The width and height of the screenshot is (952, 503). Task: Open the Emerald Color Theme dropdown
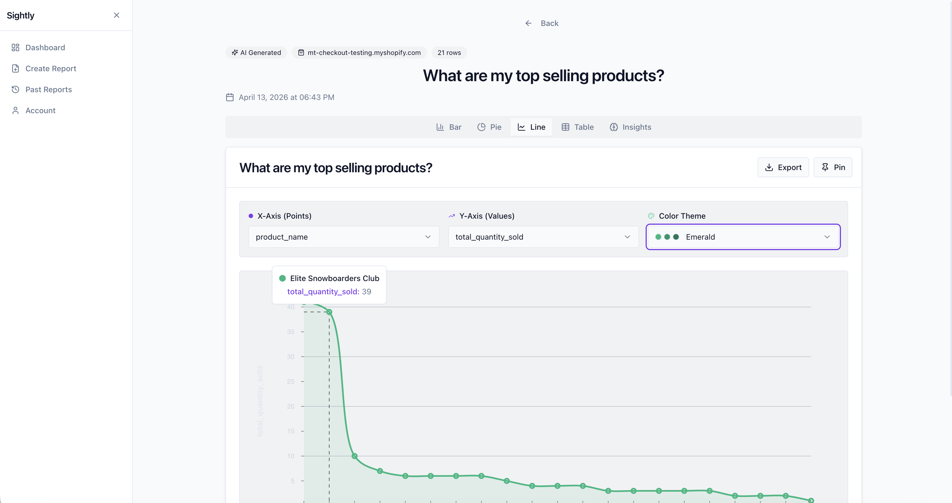pyautogui.click(x=743, y=237)
